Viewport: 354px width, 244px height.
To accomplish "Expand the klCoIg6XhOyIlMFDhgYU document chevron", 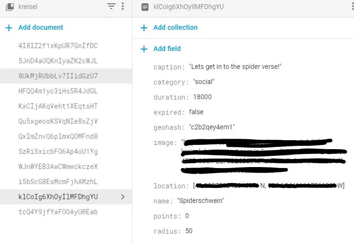I will point(123,197).
